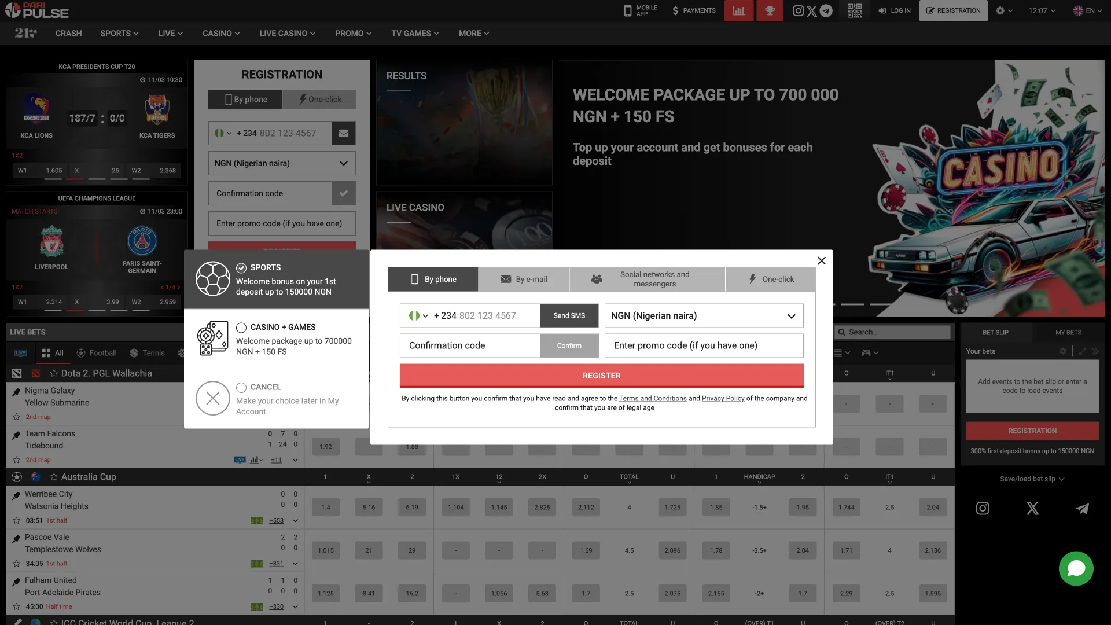Open Instagram icon below the bet slip
1111x625 pixels.
click(983, 508)
